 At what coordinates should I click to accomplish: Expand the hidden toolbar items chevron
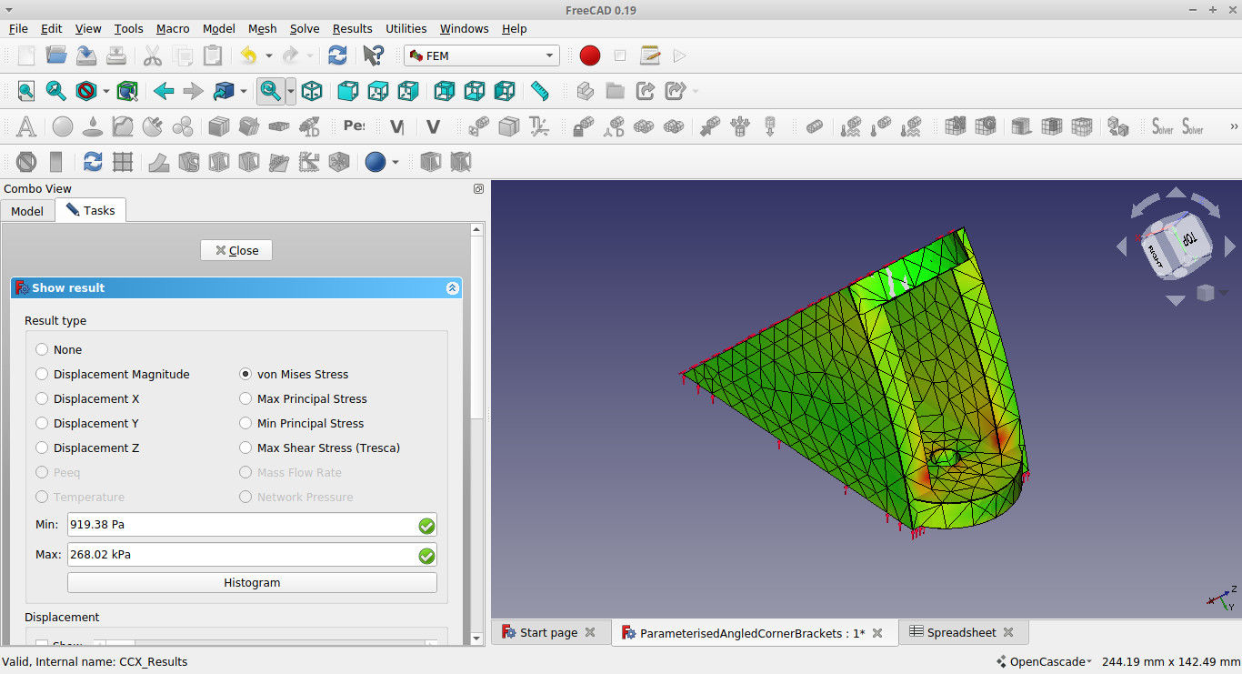[x=1234, y=126]
